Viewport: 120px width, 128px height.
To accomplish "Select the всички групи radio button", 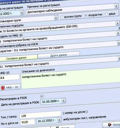I will [62, 17].
